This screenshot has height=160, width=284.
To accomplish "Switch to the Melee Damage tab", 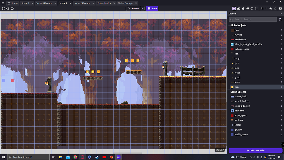I will click(125, 3).
